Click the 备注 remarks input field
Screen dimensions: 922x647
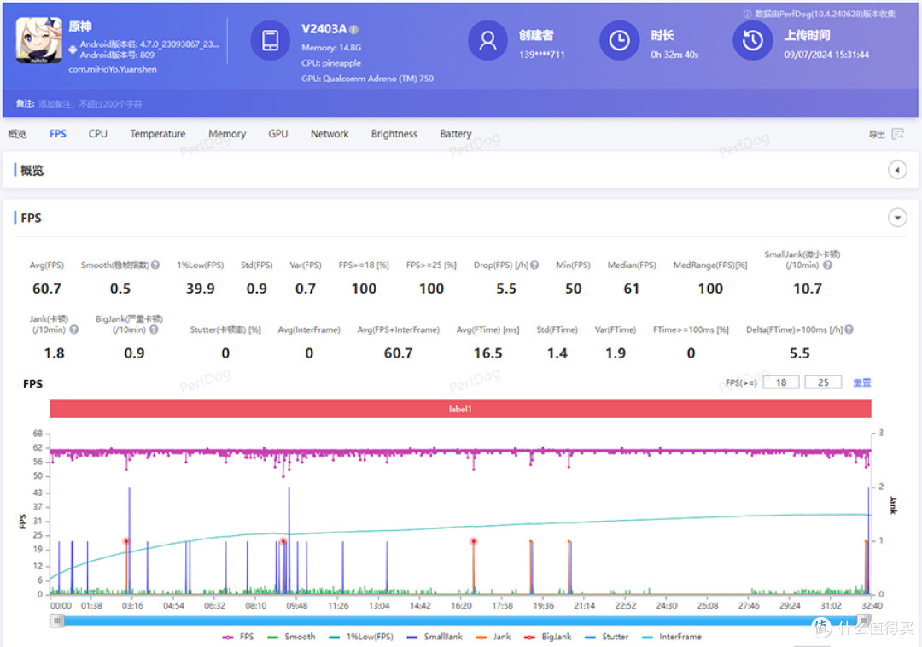point(90,104)
